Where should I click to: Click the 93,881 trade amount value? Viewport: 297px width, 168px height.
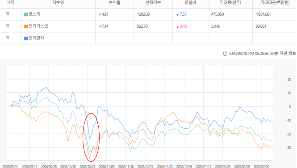(x=261, y=26)
